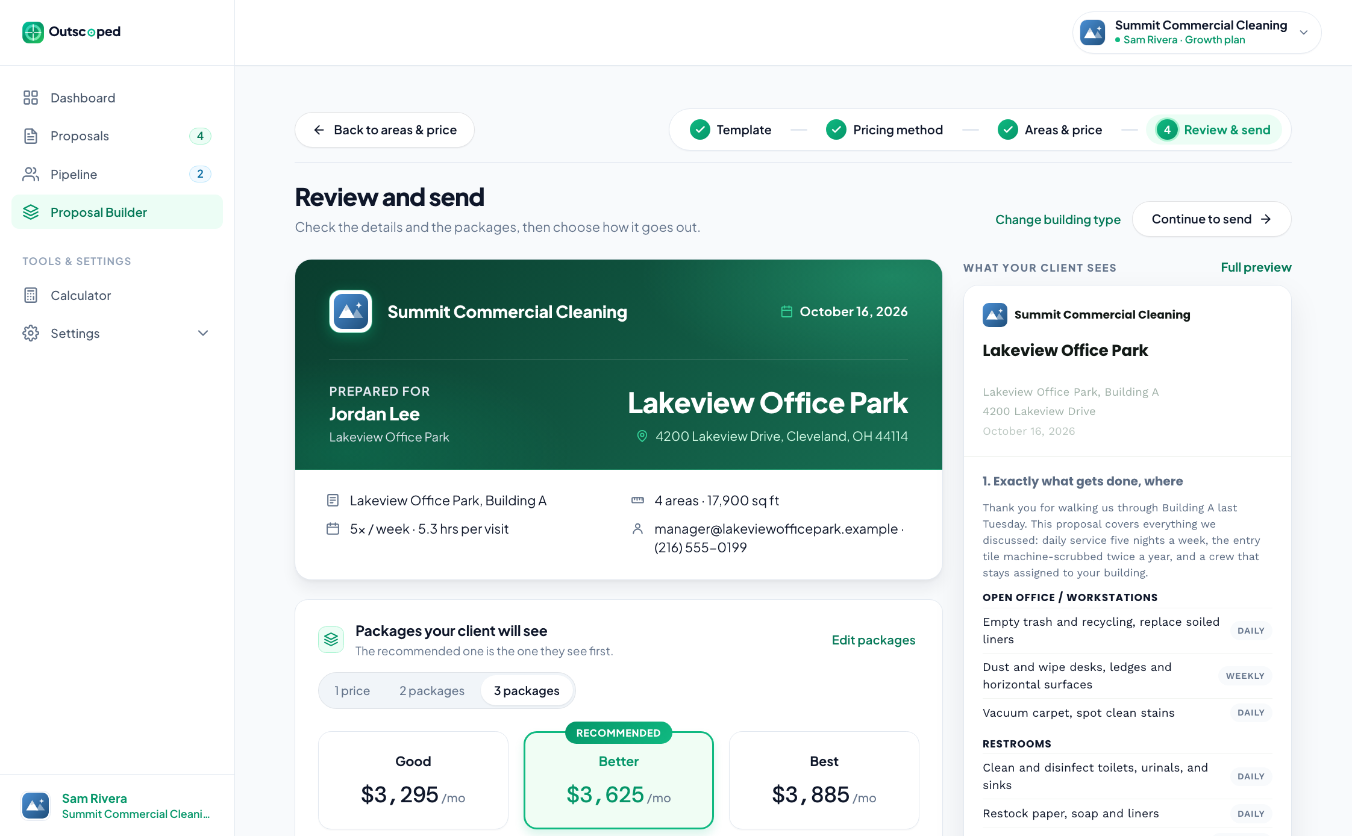
Task: Click Continue to send button
Action: tap(1212, 219)
